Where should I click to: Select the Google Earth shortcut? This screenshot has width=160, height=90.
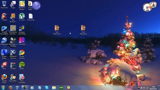click(4, 41)
